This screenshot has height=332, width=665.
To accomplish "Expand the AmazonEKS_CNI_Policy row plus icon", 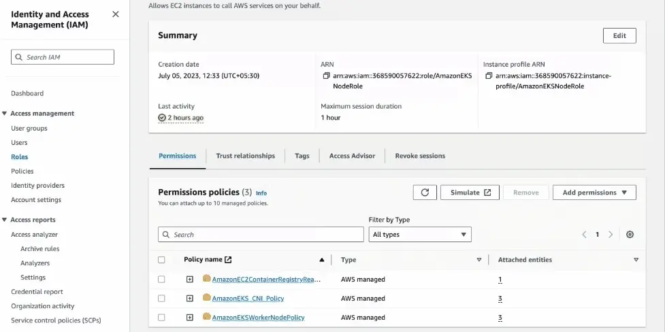I will coord(190,299).
